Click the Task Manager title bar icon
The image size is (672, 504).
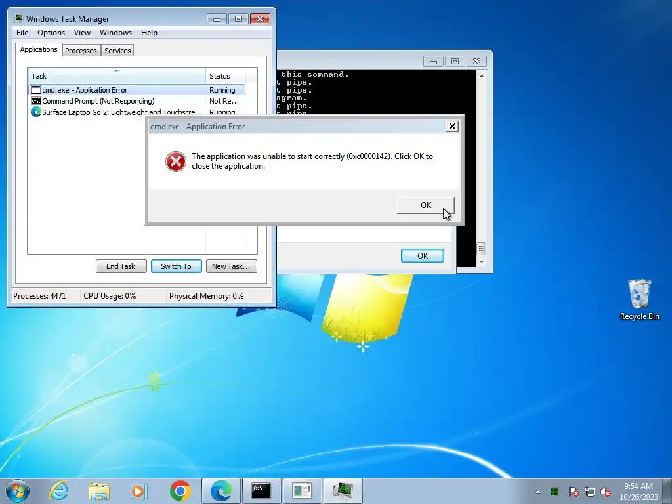18,18
